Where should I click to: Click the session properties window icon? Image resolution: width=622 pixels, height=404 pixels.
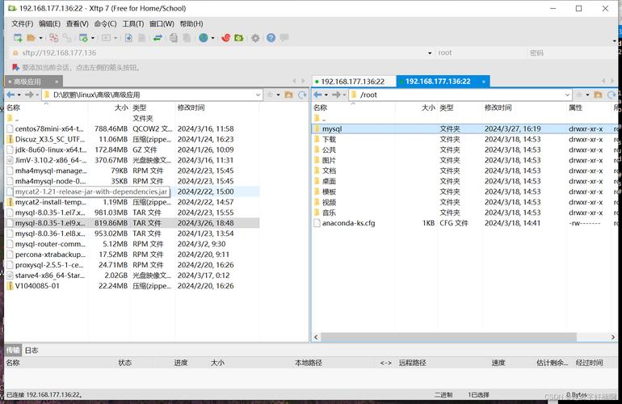[83, 38]
